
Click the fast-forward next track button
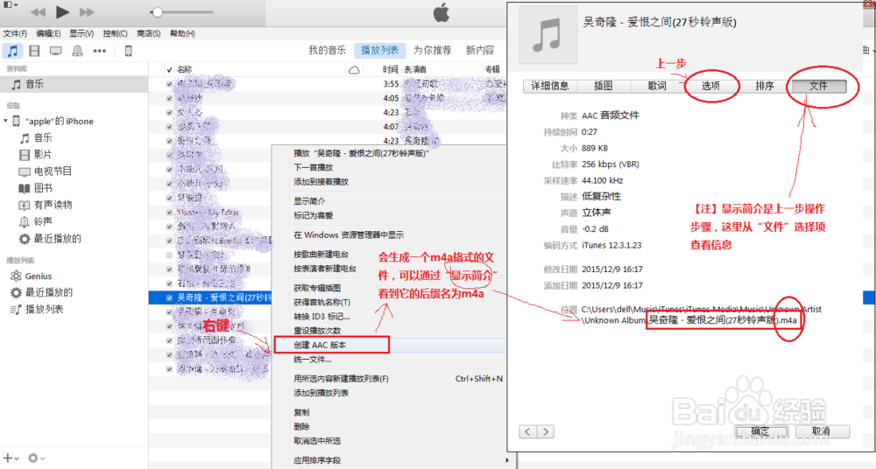coord(87,12)
